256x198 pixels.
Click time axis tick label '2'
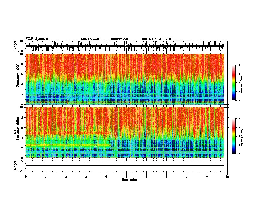tap(66, 177)
